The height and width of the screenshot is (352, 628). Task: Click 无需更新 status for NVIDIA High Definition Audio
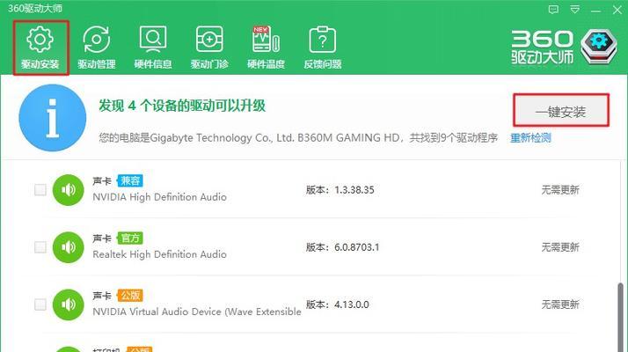coord(560,189)
